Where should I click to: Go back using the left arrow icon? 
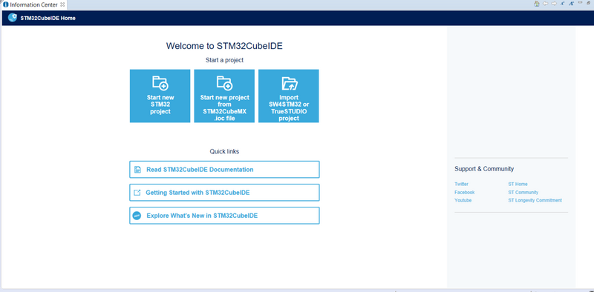(546, 4)
